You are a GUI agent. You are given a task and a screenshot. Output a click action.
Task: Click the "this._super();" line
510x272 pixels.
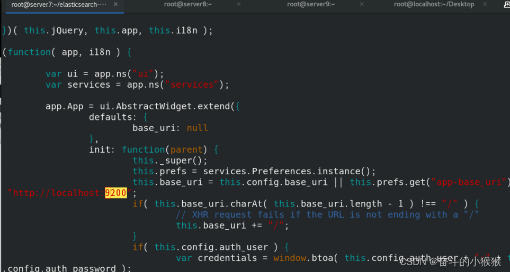[x=170, y=161]
